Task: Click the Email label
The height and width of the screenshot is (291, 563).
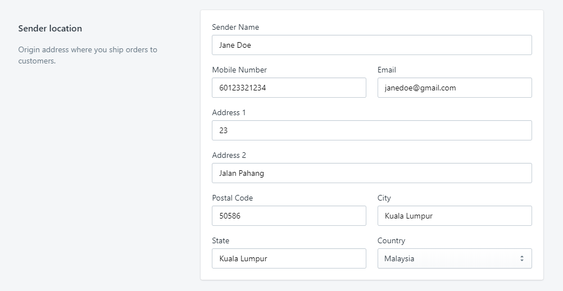Action: 387,70
